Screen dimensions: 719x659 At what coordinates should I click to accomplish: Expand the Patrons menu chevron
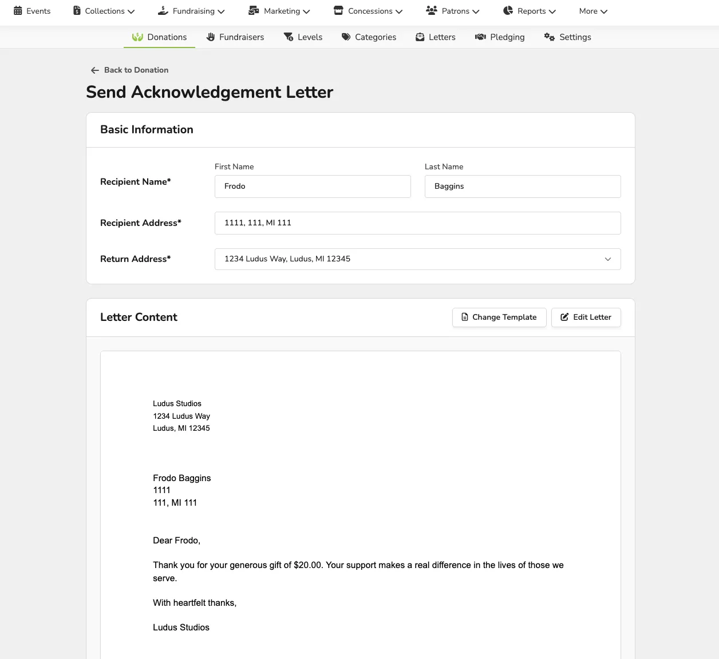point(476,11)
